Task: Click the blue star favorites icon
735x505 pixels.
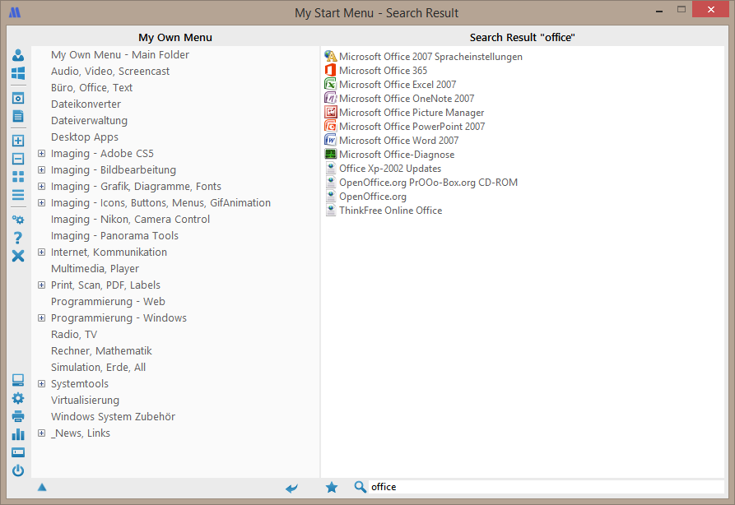Action: coord(332,488)
